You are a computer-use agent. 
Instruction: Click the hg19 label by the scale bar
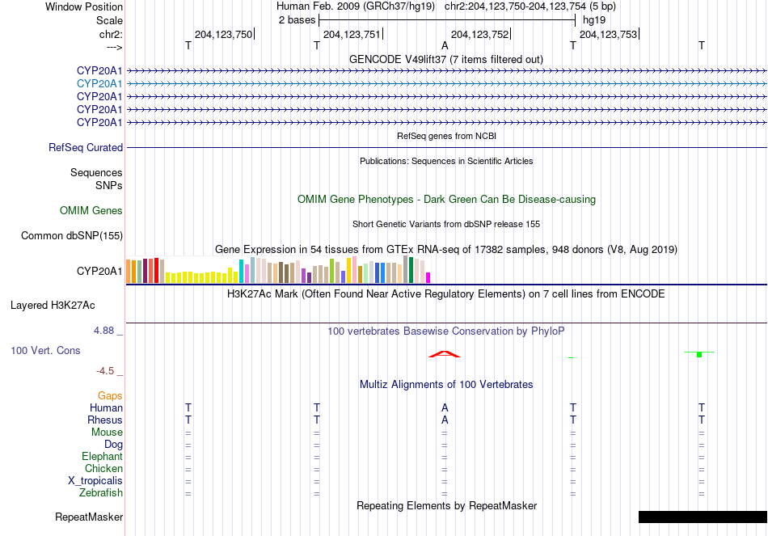[594, 20]
